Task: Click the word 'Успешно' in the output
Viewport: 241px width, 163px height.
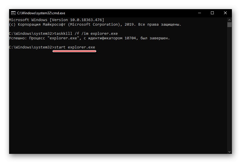Action: [17, 38]
